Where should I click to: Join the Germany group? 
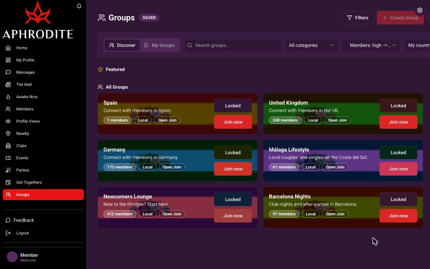233,169
